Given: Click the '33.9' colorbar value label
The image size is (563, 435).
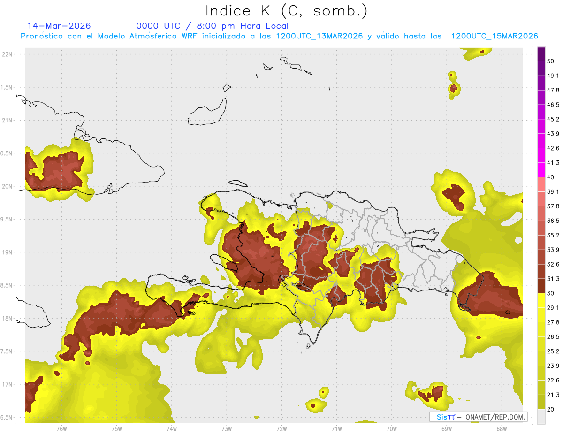Looking at the screenshot, I should 553,250.
